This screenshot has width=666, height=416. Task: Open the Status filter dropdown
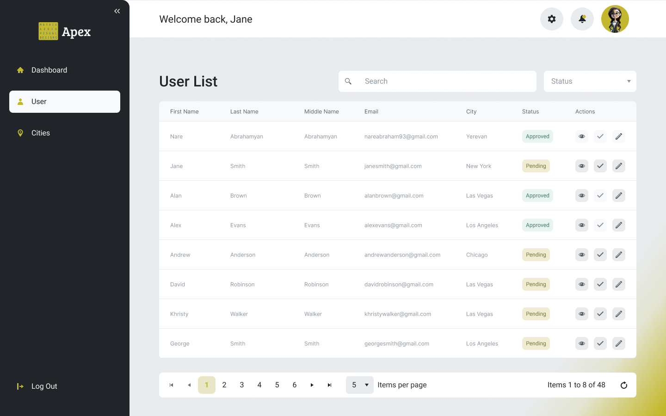pos(590,81)
